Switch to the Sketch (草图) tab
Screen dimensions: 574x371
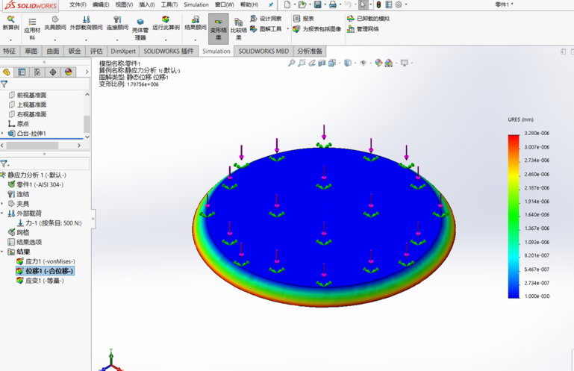31,51
